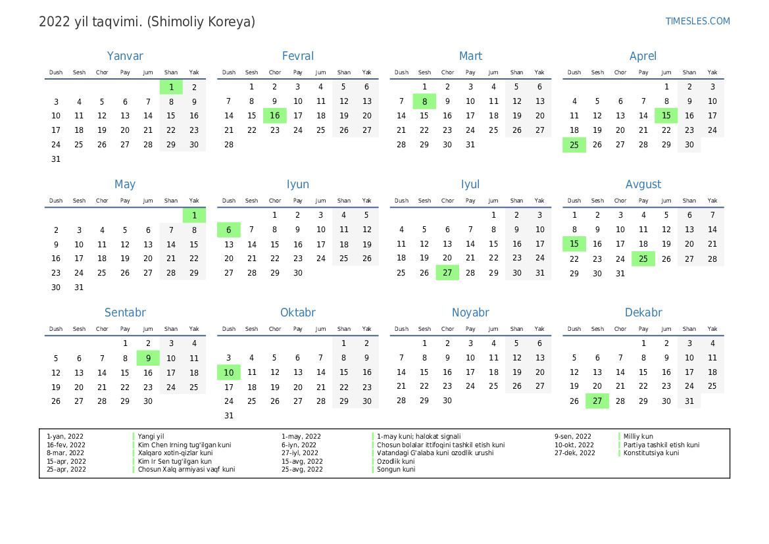Screen dimensions: 769x544
Task: Select highlighted August 25 date
Action: point(643,259)
